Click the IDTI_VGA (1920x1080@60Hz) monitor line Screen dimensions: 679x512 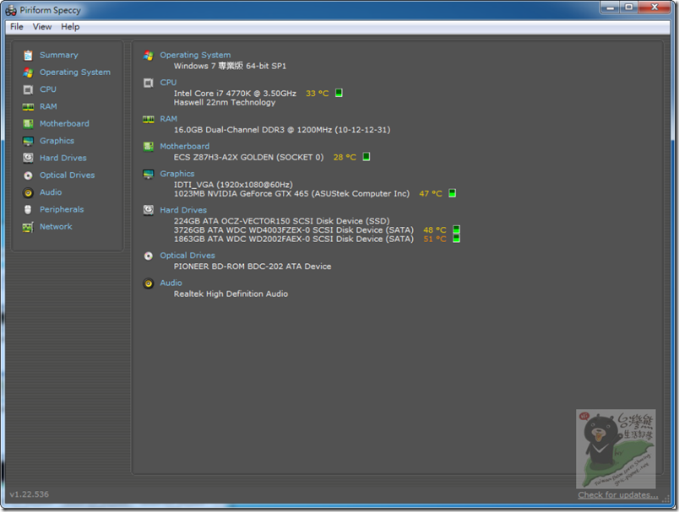[x=233, y=185]
